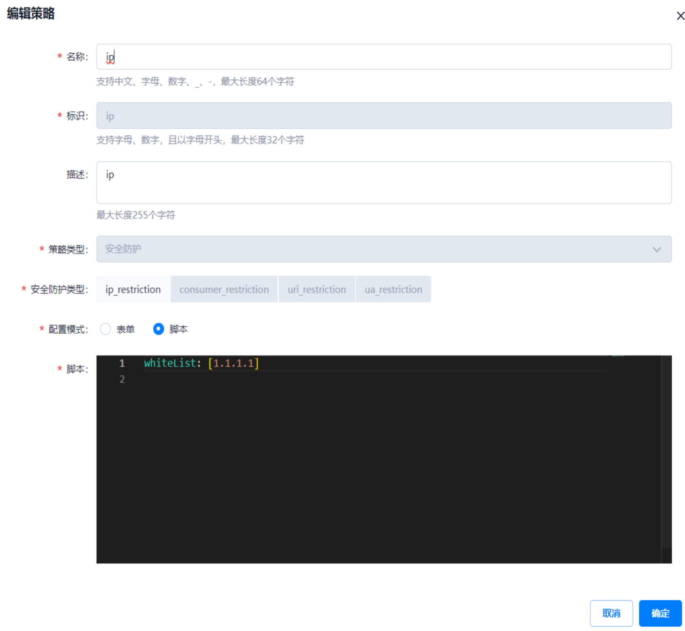This screenshot has width=685, height=631.
Task: Click the 描述 text area
Action: 384,182
